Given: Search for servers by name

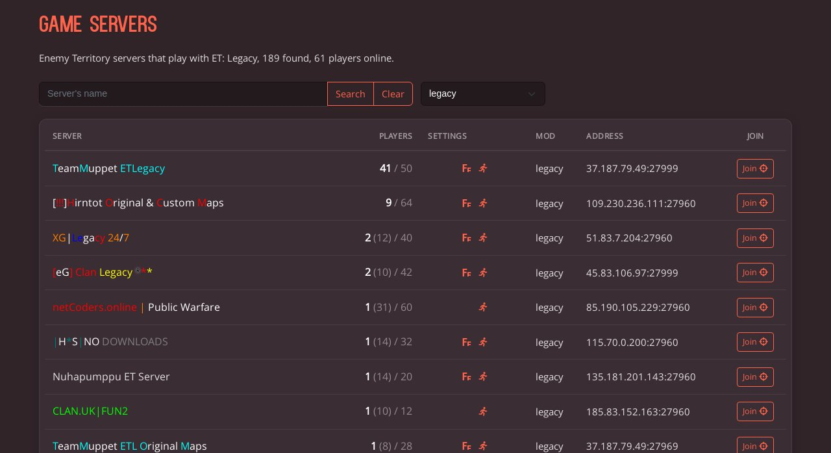Looking at the screenshot, I should point(351,93).
